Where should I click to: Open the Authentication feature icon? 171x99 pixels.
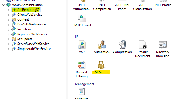(102, 47)
